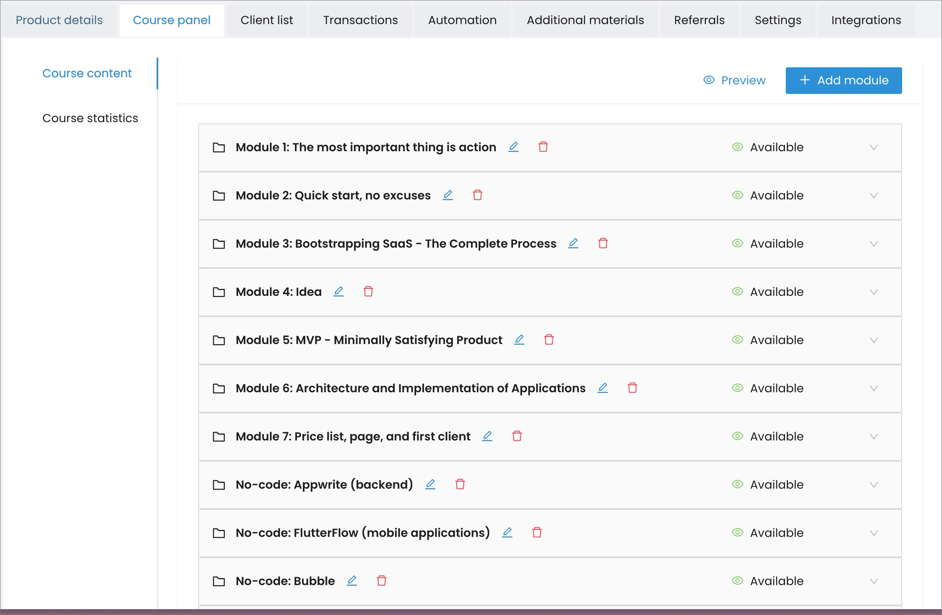Open the course Preview link

point(734,80)
